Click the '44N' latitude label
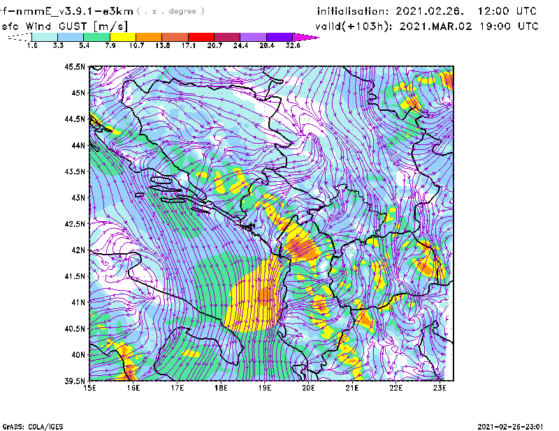This screenshot has width=559, height=431. coord(78,145)
